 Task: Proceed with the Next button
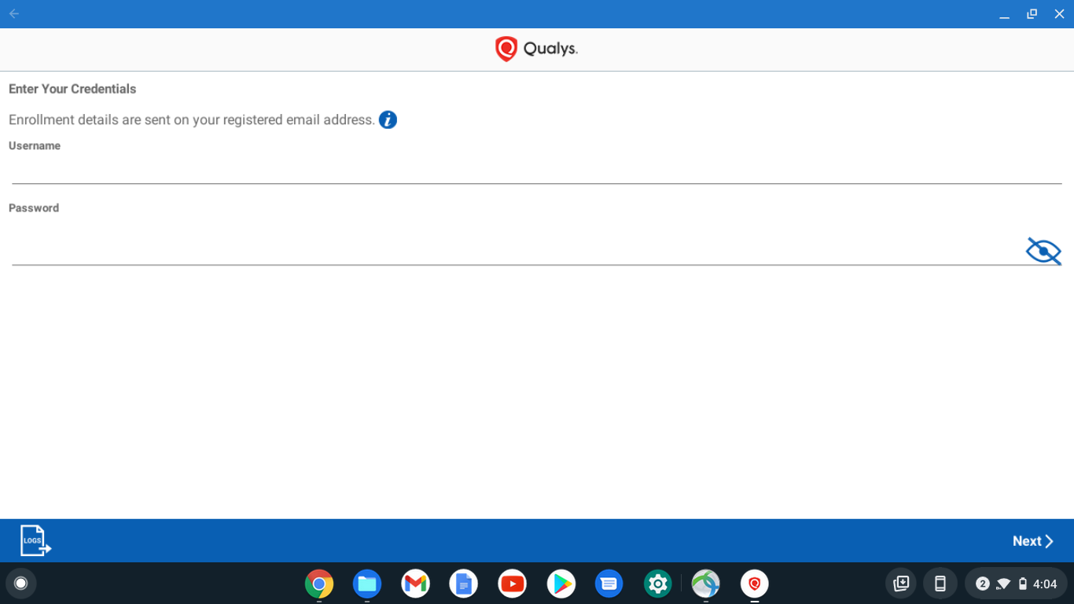1033,541
